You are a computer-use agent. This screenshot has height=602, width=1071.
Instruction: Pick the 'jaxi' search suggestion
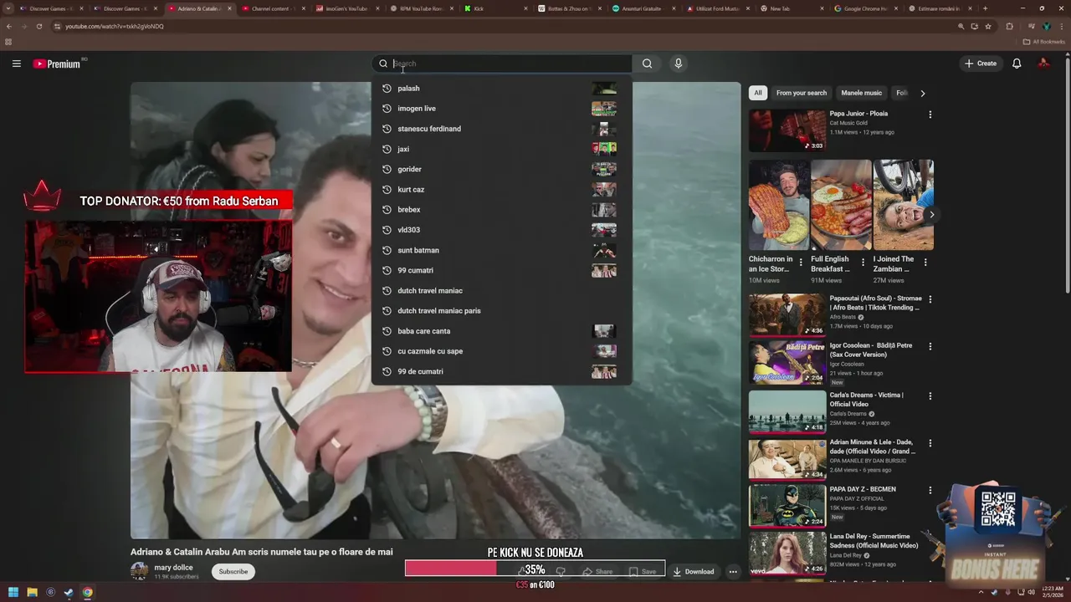tap(501, 149)
